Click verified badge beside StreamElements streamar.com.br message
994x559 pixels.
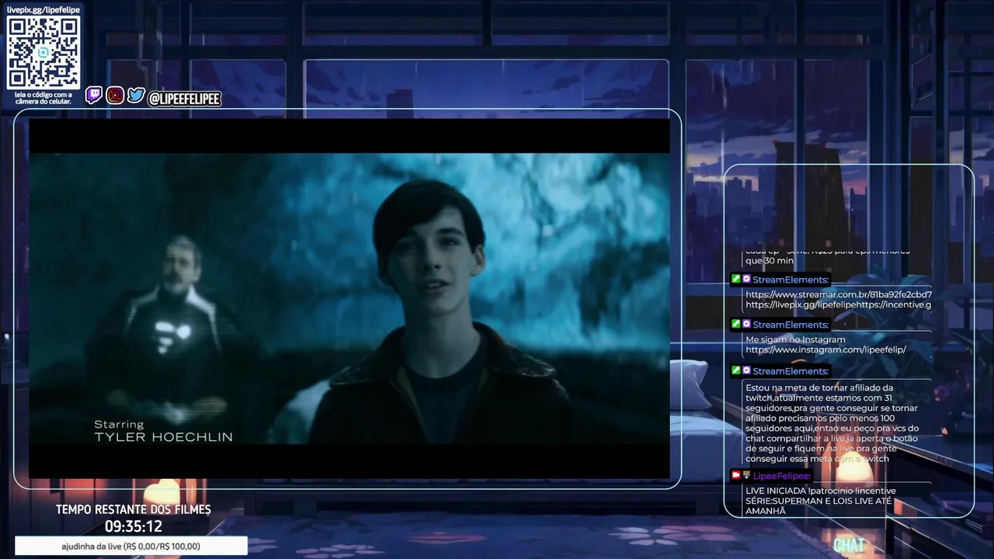[746, 279]
